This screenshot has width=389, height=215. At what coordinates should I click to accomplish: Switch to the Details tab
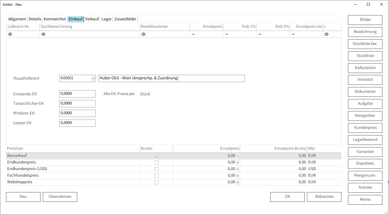click(35, 19)
